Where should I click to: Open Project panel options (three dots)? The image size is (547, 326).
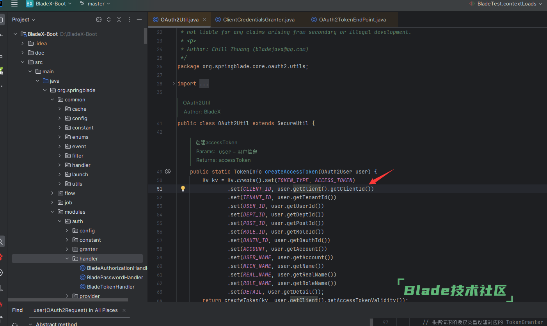click(129, 19)
